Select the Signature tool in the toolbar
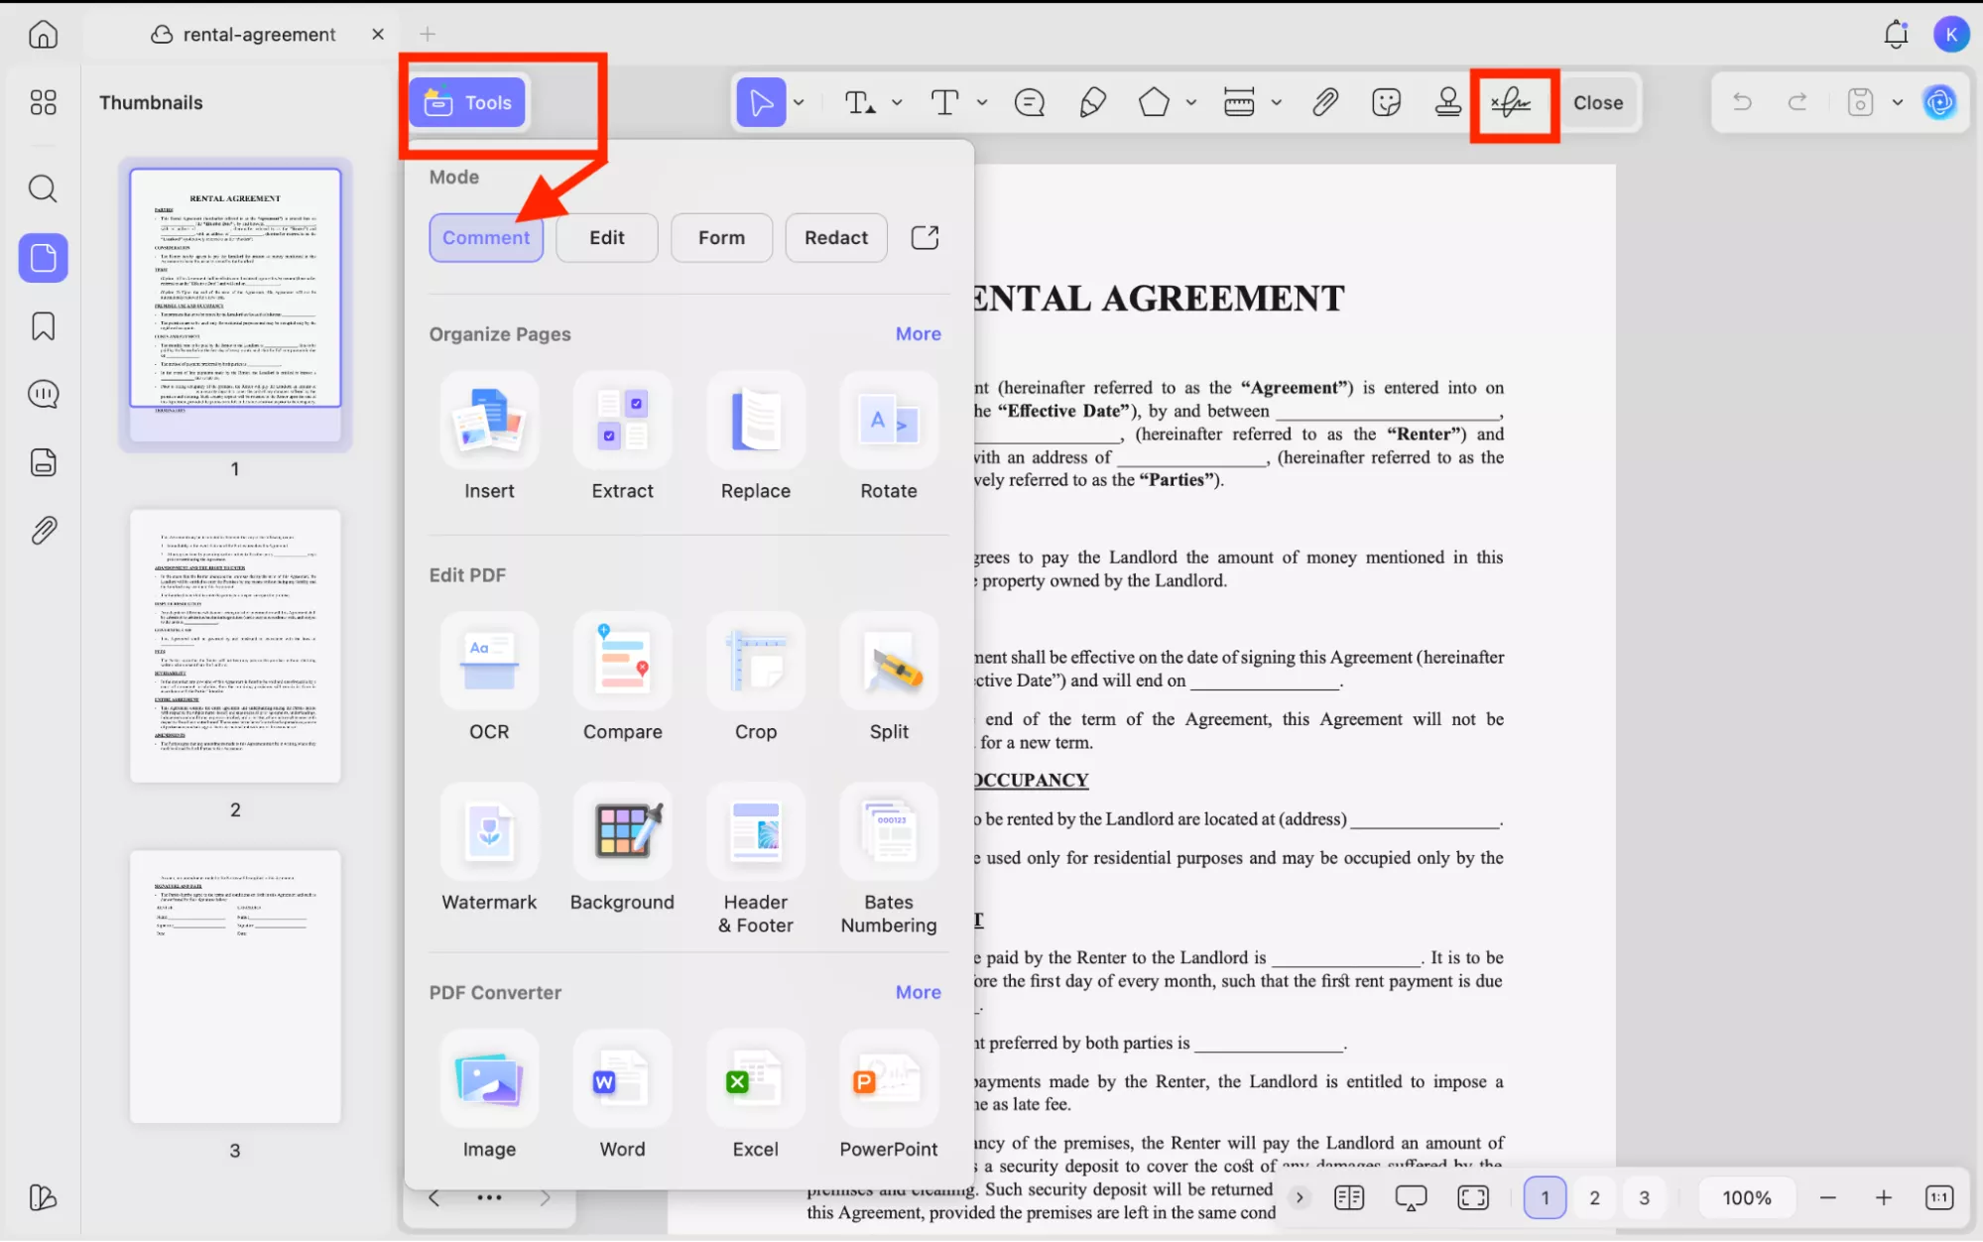 coord(1512,102)
